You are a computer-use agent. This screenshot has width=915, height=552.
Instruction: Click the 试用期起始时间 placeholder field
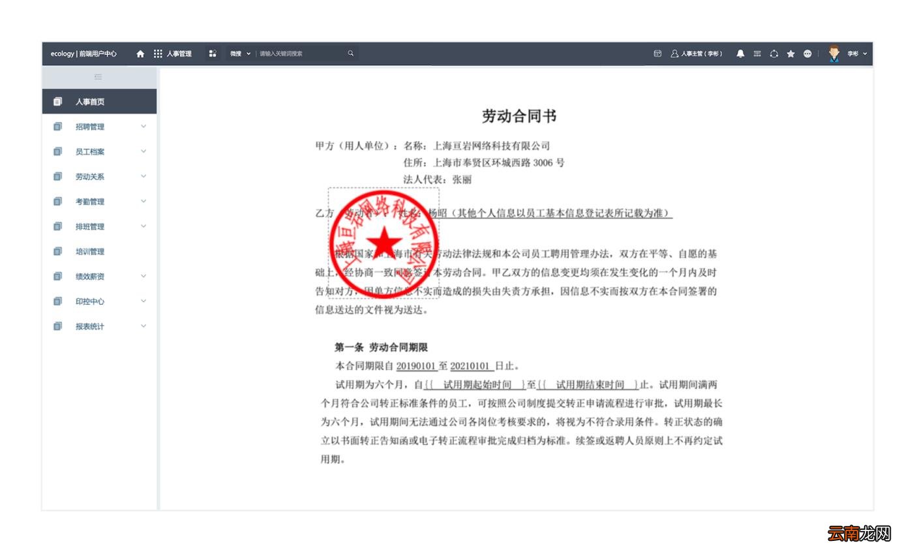(x=477, y=385)
